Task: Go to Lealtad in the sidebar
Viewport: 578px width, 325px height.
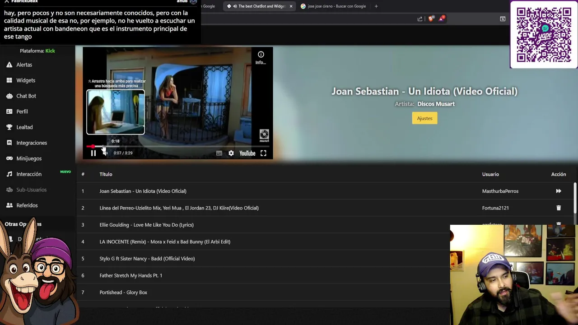Action: point(24,127)
